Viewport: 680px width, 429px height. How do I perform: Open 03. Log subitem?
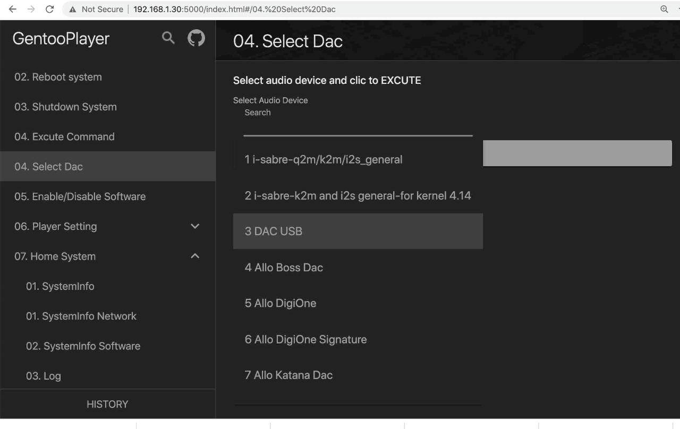[x=108, y=375]
